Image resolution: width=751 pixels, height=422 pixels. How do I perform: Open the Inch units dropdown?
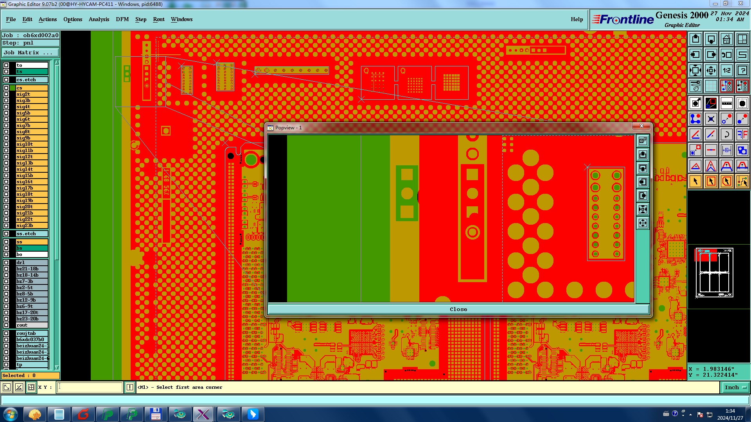click(735, 387)
